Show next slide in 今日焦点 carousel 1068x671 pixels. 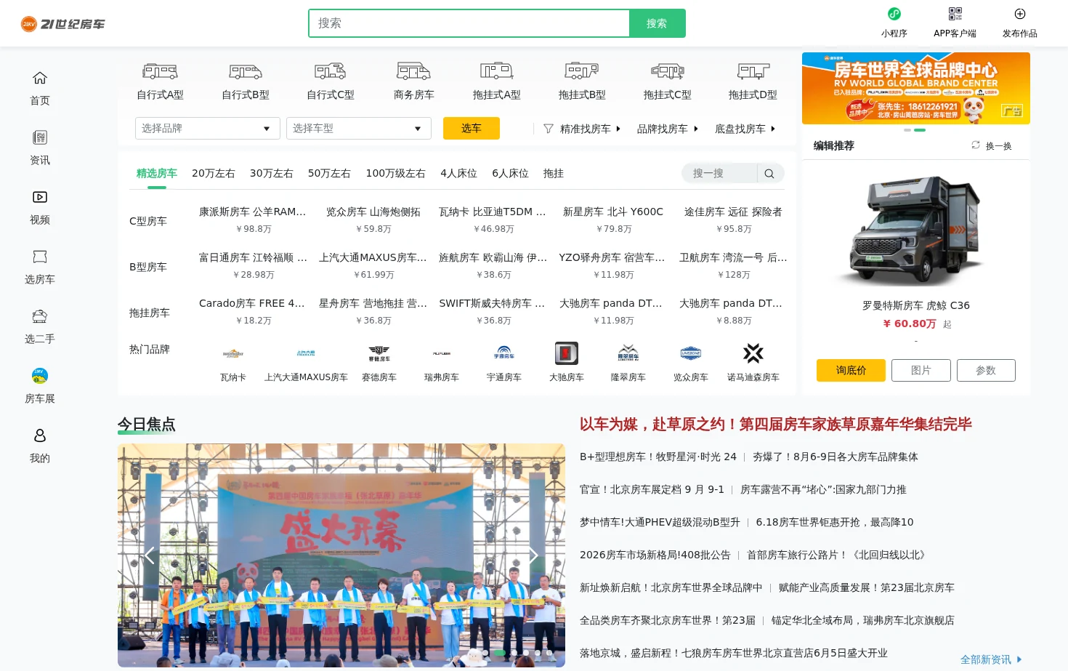coord(533,555)
